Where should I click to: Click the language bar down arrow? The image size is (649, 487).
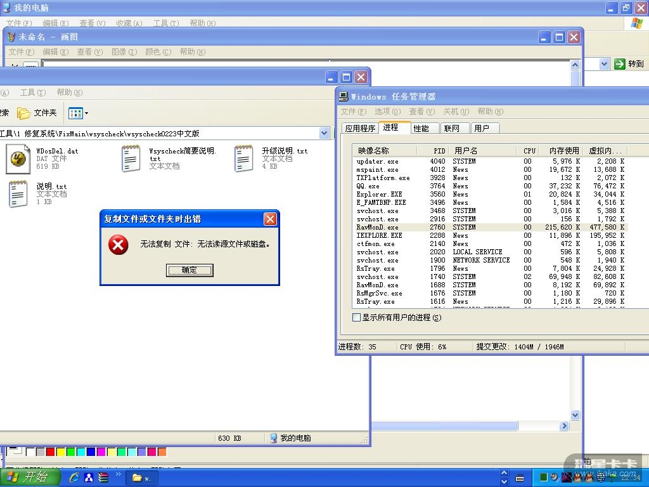click(x=504, y=482)
